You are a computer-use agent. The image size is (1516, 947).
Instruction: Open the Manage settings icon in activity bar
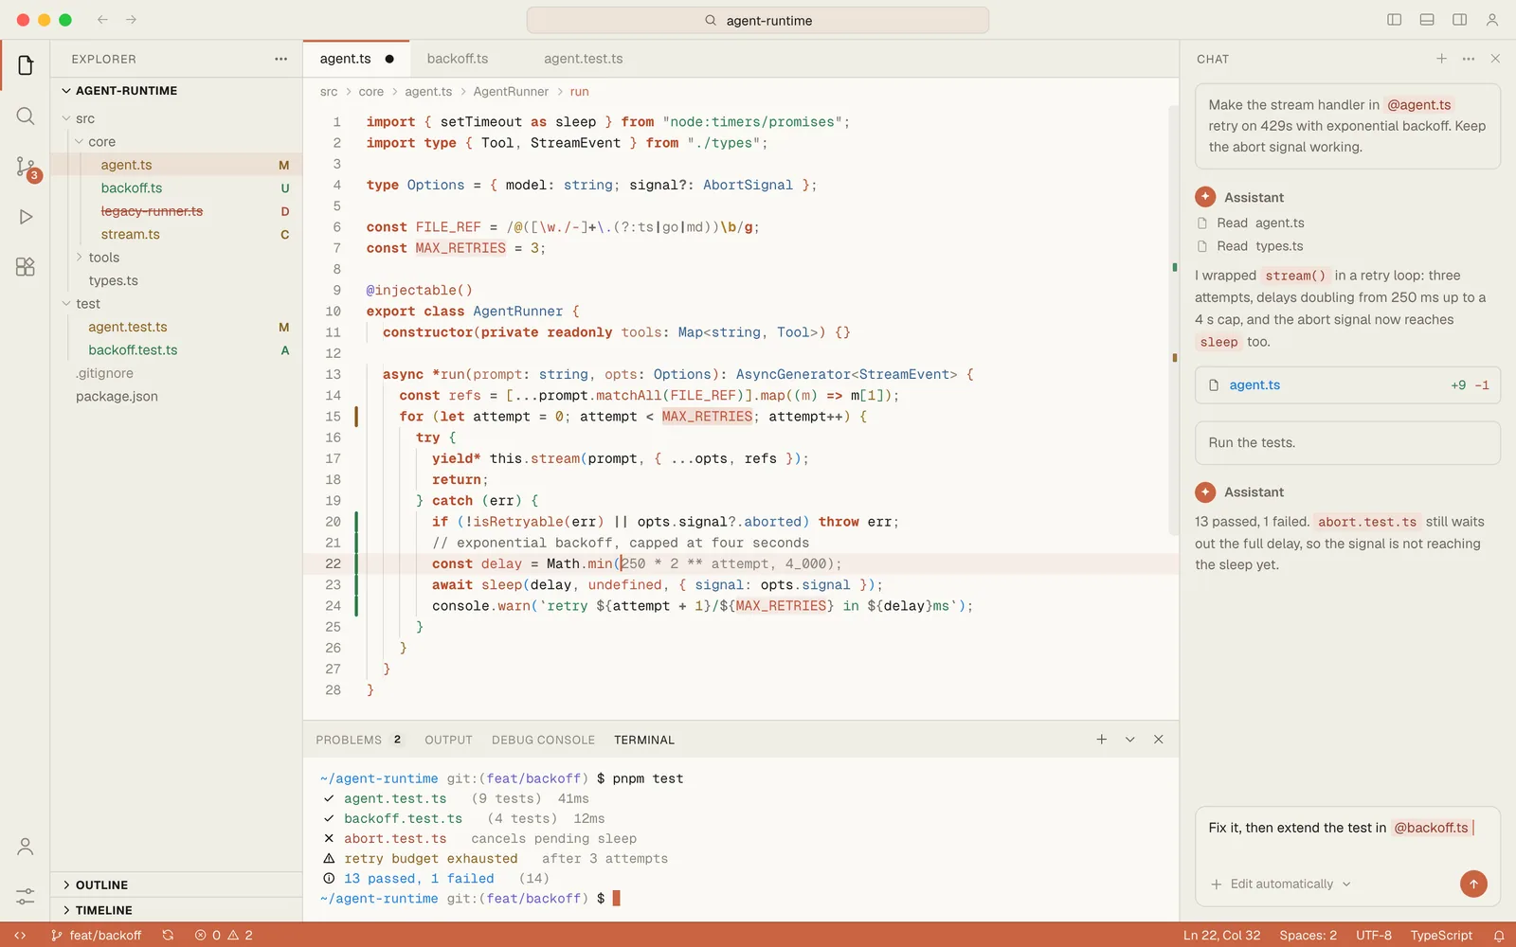coord(26,896)
